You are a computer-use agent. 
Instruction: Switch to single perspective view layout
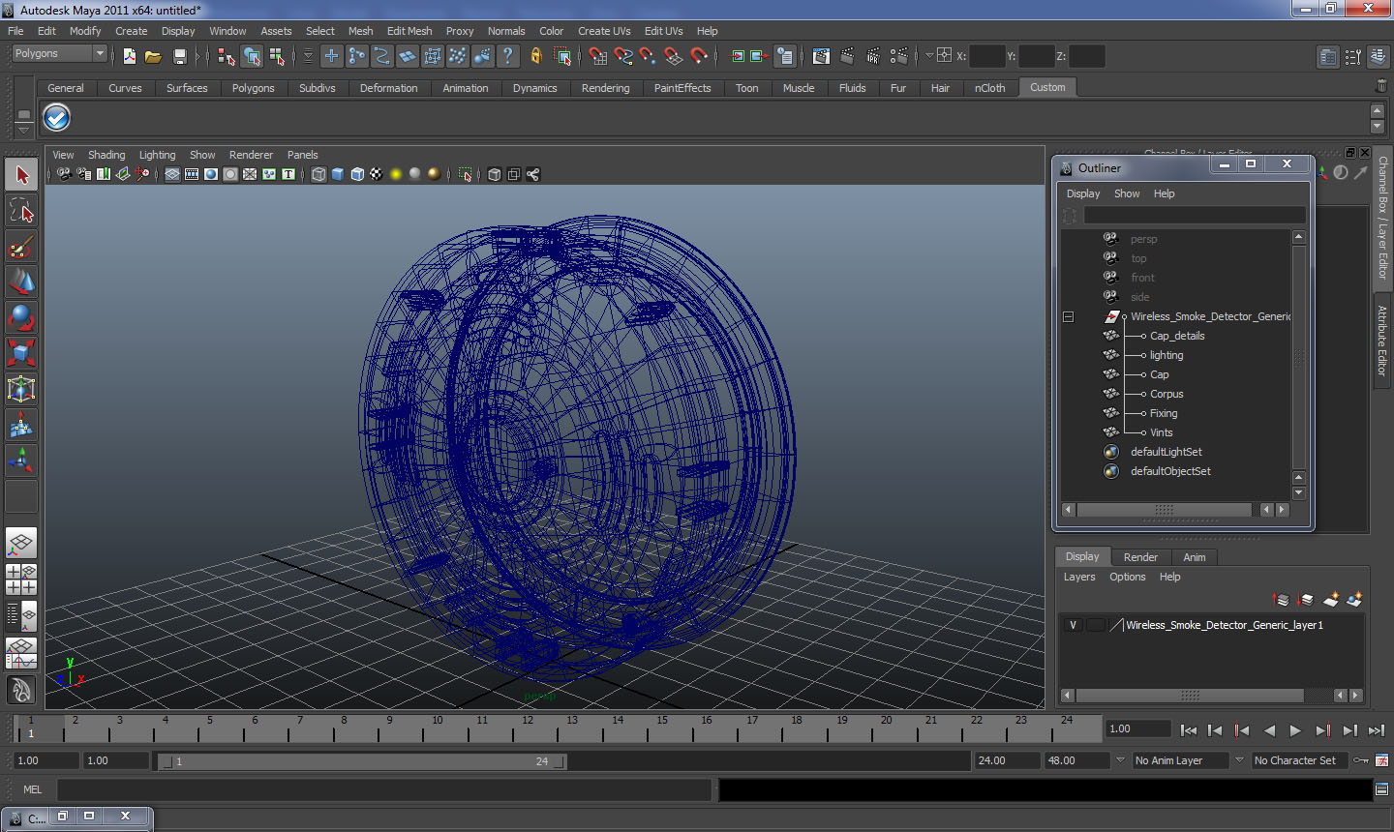click(x=21, y=544)
